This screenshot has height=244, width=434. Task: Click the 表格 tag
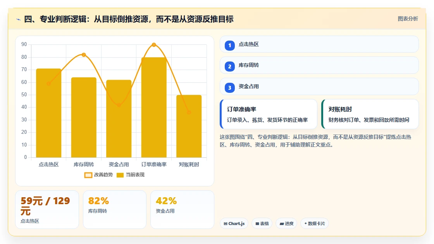pos(262,224)
